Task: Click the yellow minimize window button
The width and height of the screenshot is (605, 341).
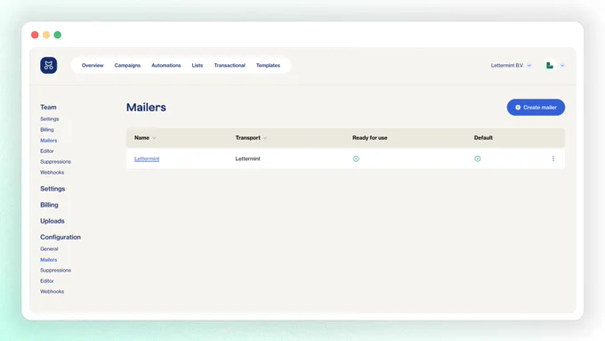Action: 46,35
